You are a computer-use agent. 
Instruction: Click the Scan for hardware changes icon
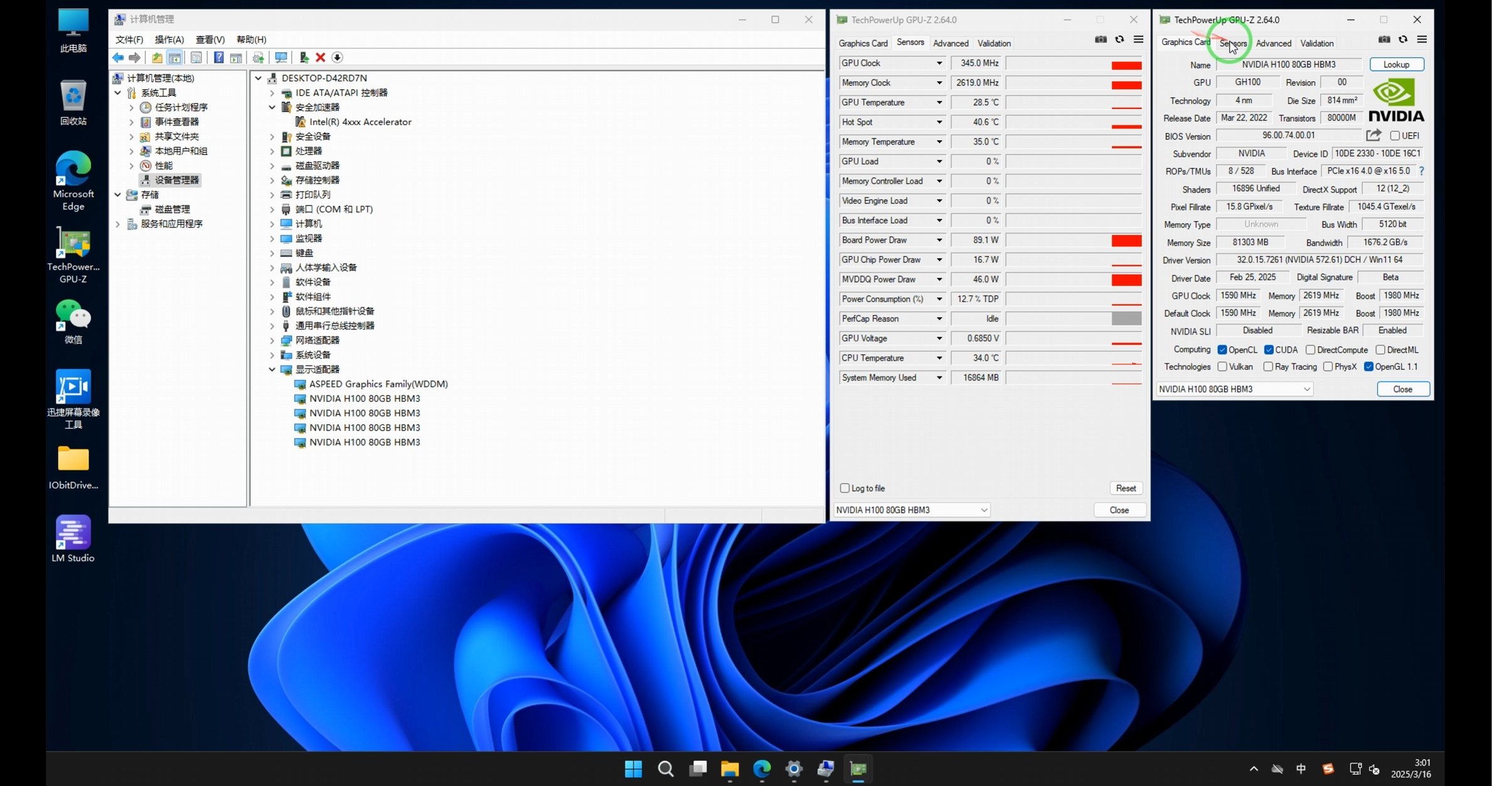(281, 58)
